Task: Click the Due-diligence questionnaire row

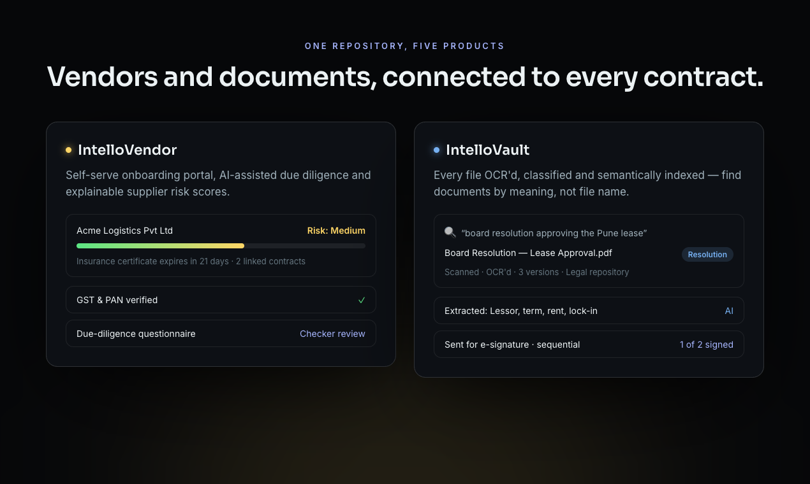Action: point(221,334)
